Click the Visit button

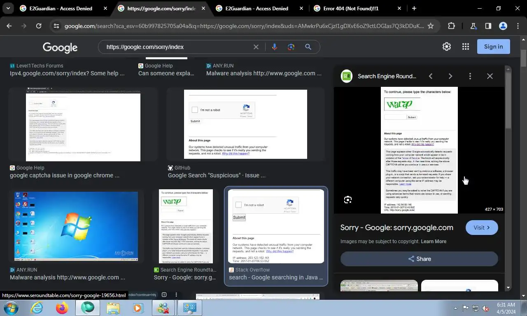(x=482, y=228)
